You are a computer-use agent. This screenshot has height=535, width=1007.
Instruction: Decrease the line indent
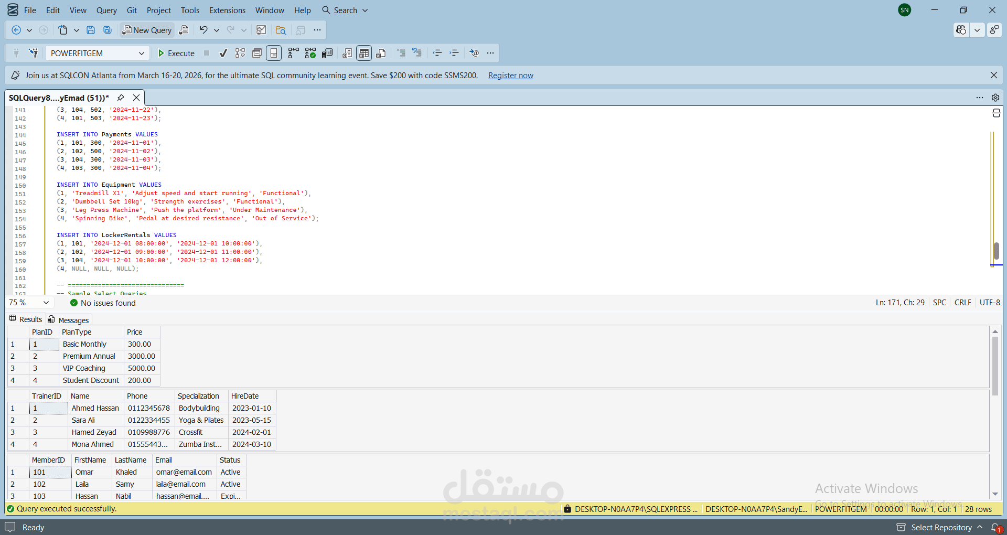(x=437, y=53)
